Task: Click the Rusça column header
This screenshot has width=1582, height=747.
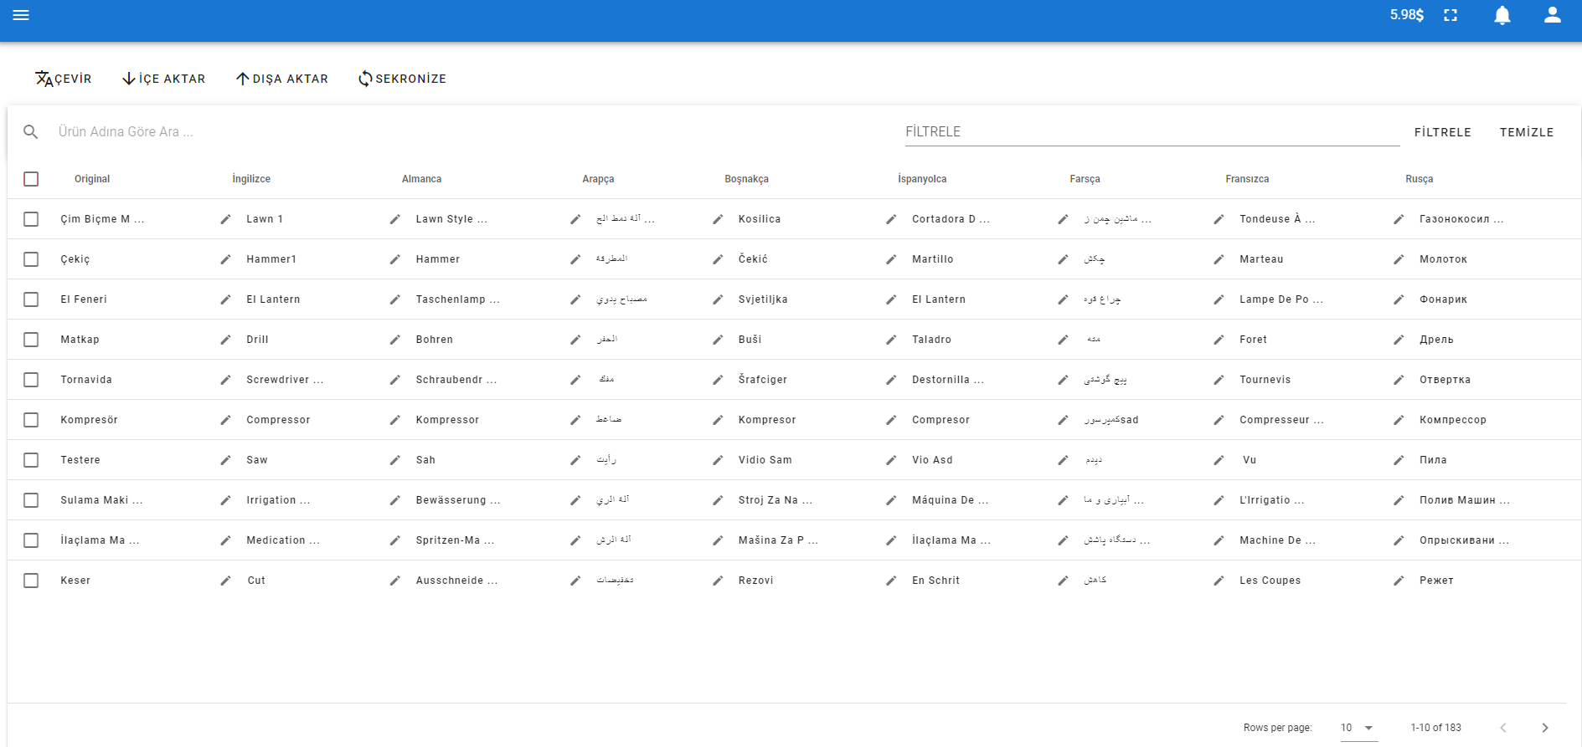Action: point(1419,179)
